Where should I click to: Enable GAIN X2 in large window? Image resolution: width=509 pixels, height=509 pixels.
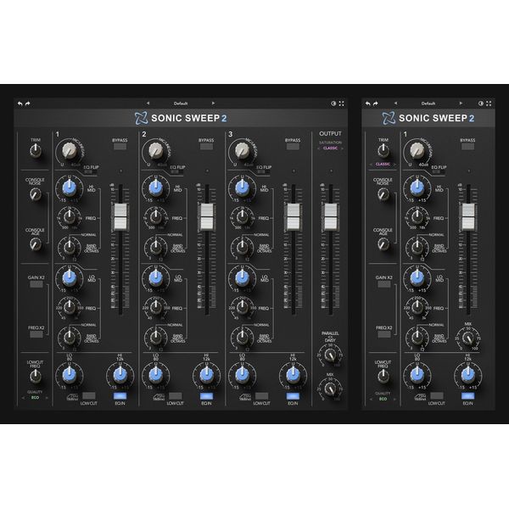click(x=36, y=284)
